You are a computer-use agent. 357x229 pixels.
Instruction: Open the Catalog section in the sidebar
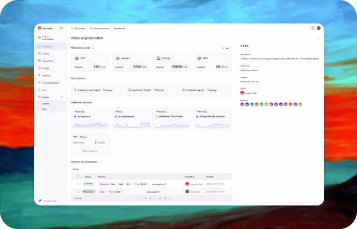46,54
